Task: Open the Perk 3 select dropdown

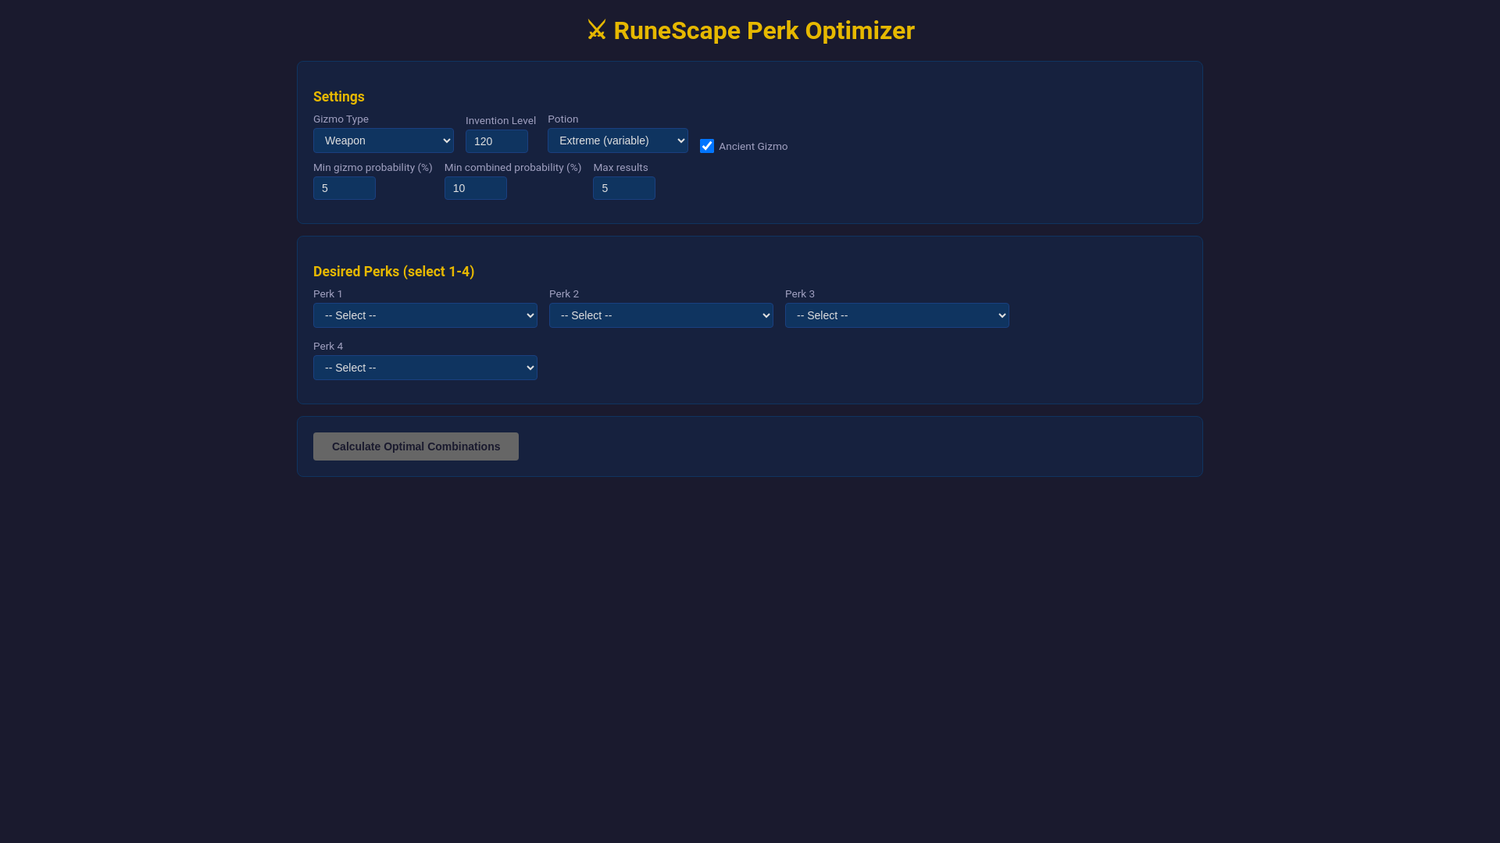Action: pyautogui.click(x=897, y=315)
